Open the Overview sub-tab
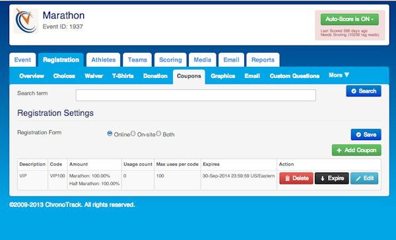The width and height of the screenshot is (396, 240). pyautogui.click(x=32, y=76)
